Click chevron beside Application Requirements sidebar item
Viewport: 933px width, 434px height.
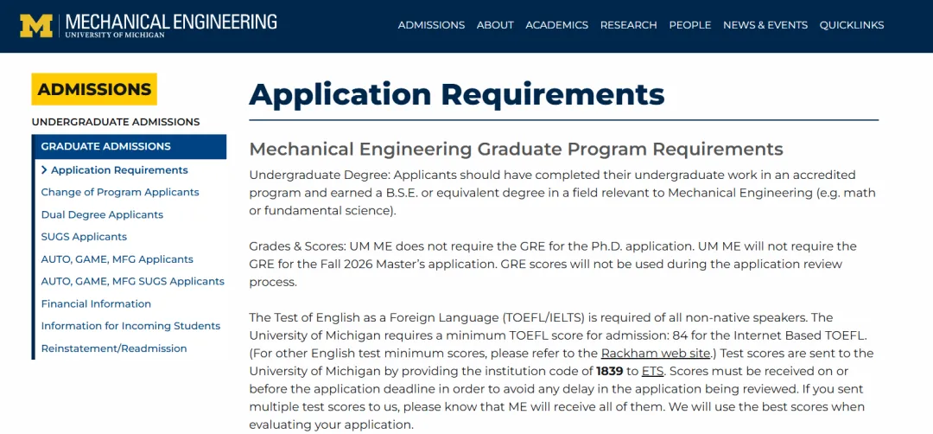(x=44, y=170)
